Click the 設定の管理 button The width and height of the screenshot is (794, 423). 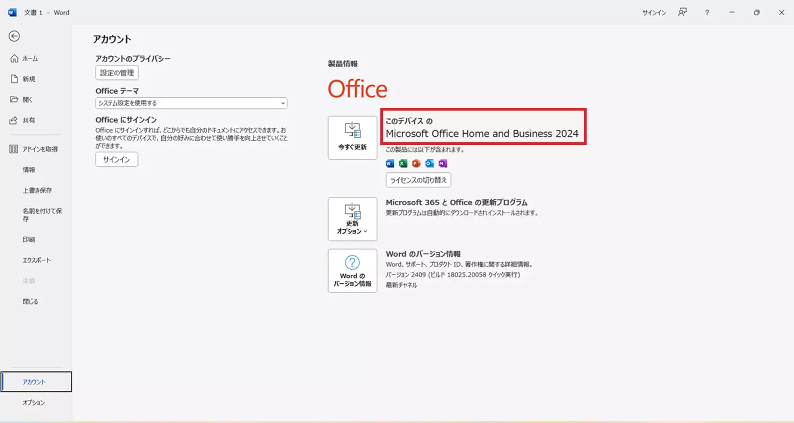(x=117, y=73)
